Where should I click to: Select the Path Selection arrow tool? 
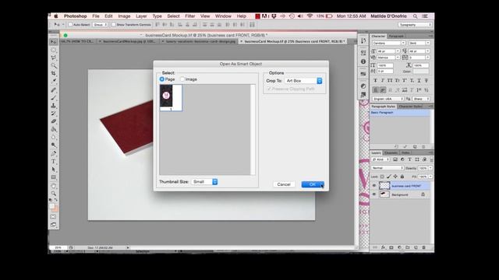(54, 170)
